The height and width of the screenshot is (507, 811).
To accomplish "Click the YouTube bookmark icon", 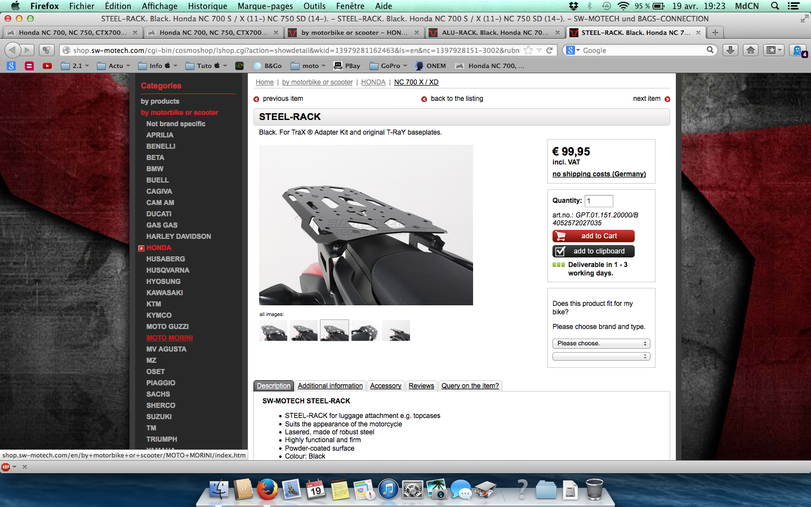I will pyautogui.click(x=47, y=66).
